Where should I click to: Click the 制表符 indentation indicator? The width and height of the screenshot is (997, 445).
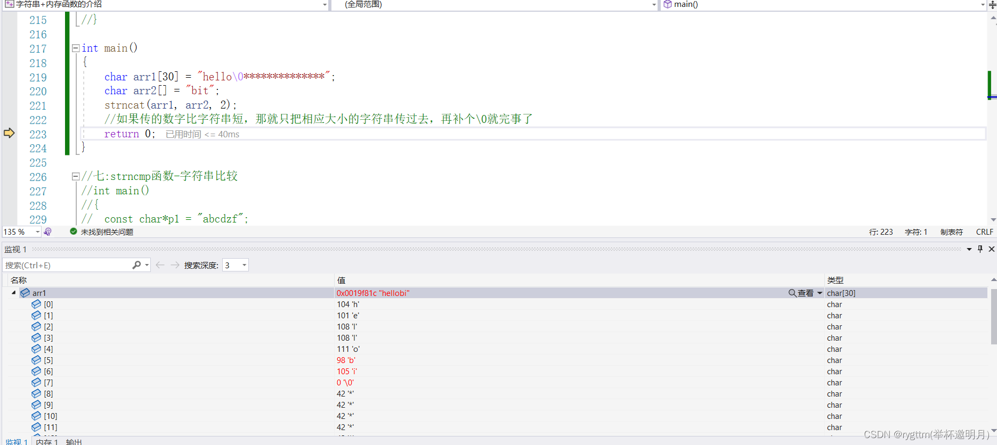pos(952,232)
